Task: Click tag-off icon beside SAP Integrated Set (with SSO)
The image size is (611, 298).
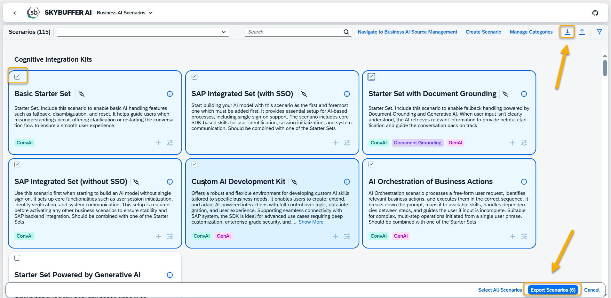Action: (304, 94)
